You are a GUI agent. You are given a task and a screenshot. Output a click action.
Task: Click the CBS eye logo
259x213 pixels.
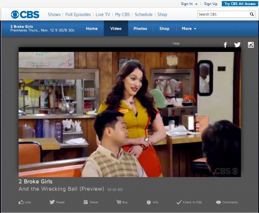[25, 14]
